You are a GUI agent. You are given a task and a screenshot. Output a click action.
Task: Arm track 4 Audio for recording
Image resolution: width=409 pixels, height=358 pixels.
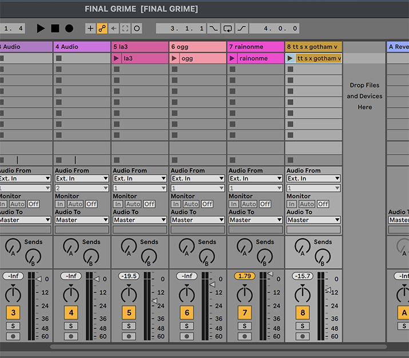(71, 336)
